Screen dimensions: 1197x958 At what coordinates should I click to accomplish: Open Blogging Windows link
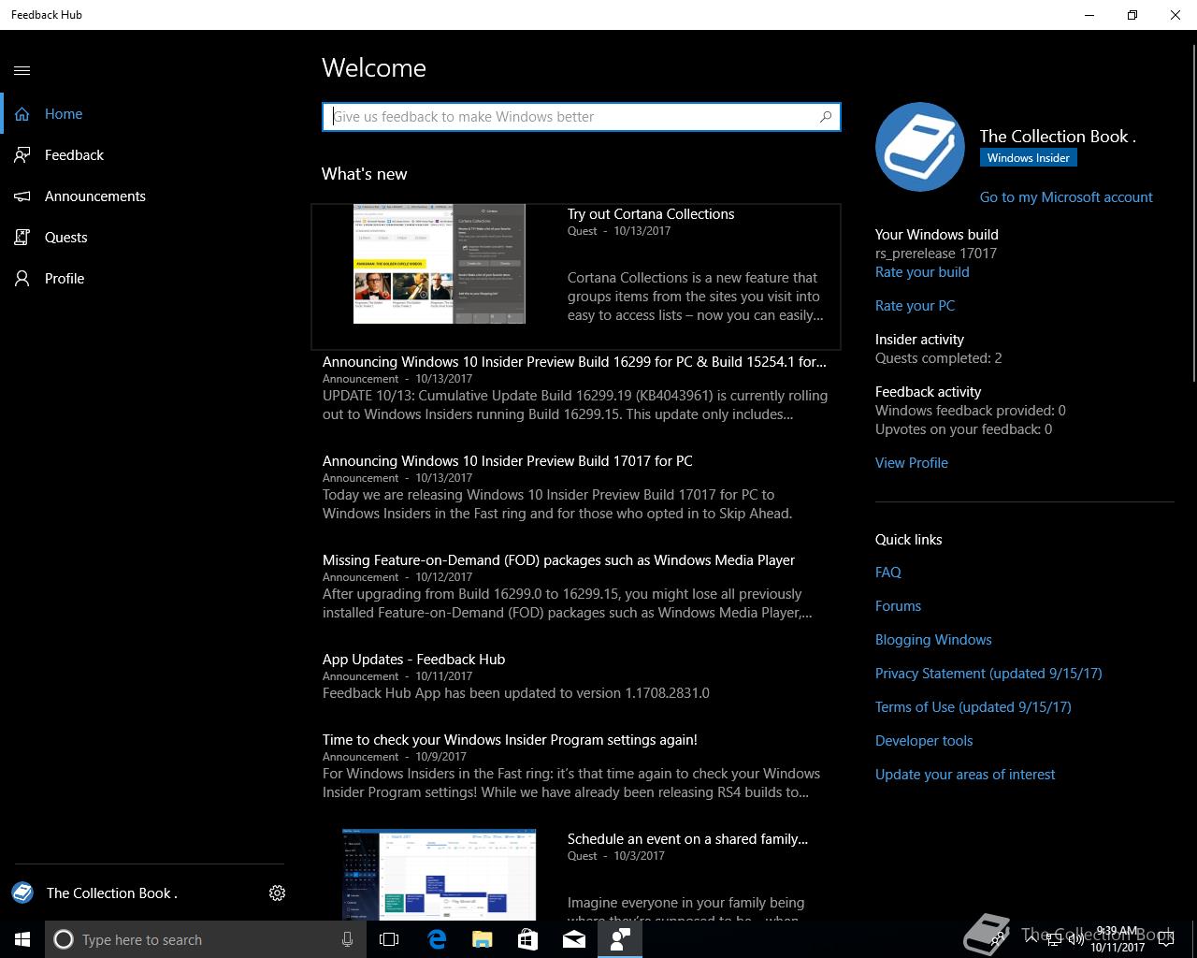tap(933, 640)
